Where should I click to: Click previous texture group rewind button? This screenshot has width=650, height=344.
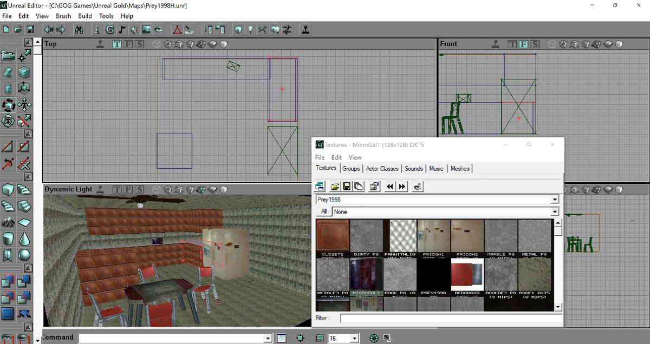coord(389,187)
